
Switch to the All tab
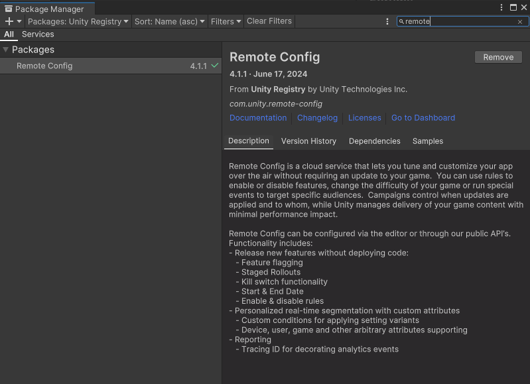(9, 34)
